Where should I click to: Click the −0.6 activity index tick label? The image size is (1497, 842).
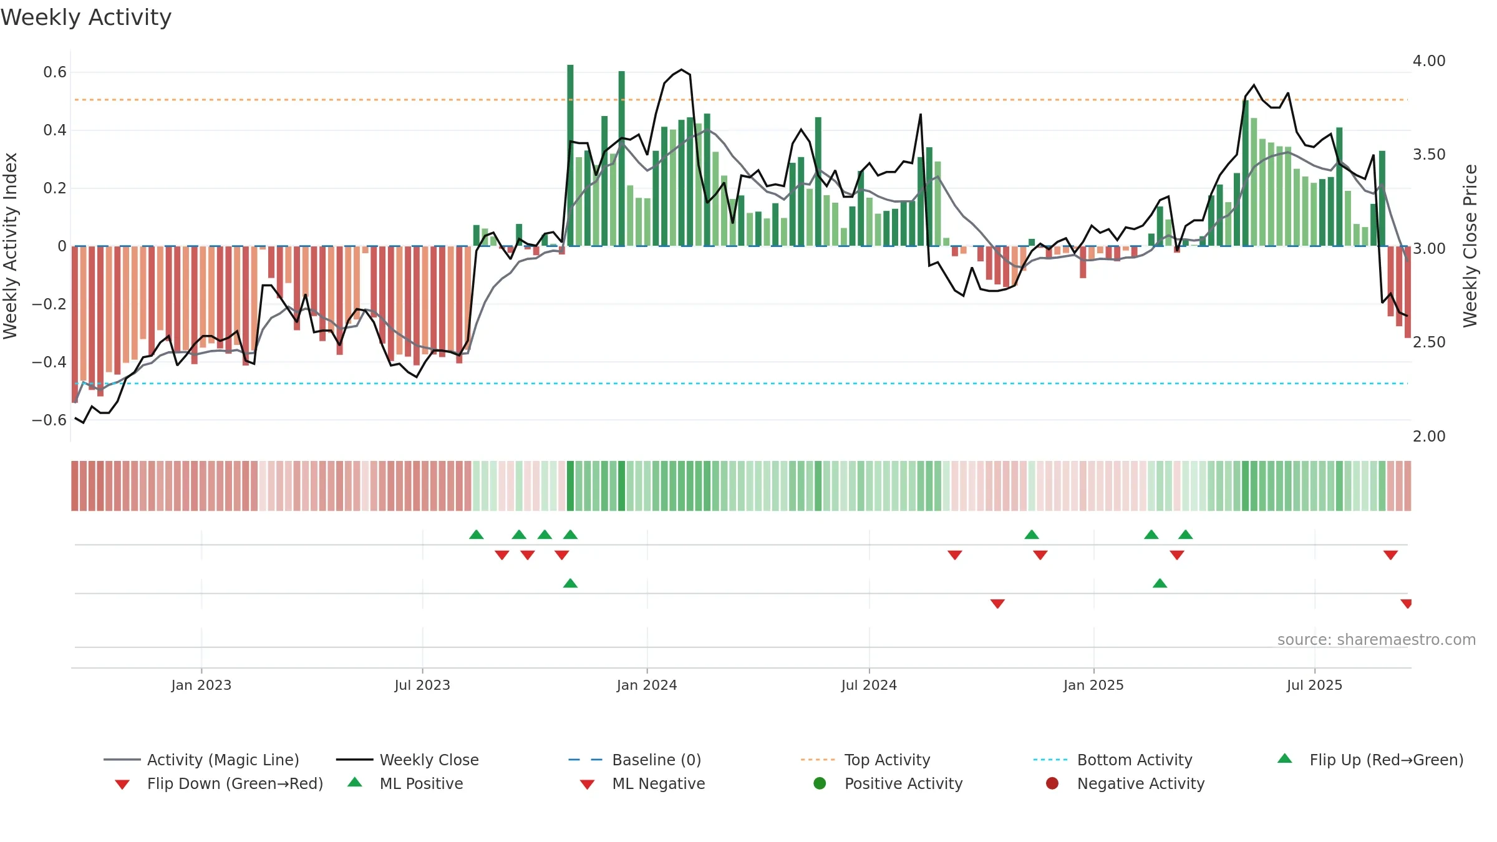click(49, 420)
